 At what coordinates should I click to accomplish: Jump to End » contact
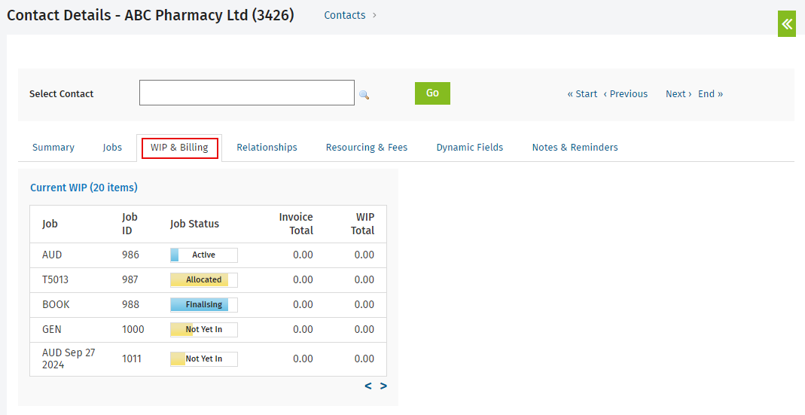coord(711,94)
